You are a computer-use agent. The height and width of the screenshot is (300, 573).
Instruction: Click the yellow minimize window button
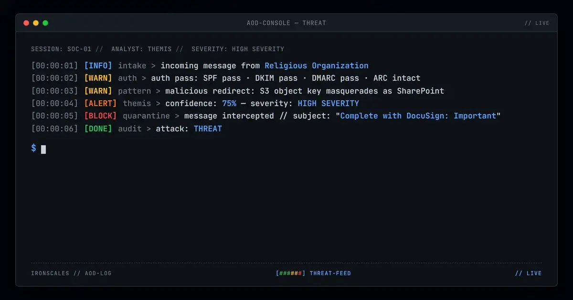click(x=36, y=23)
